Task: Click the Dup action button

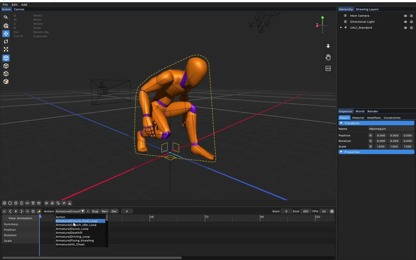Action: (x=95, y=211)
